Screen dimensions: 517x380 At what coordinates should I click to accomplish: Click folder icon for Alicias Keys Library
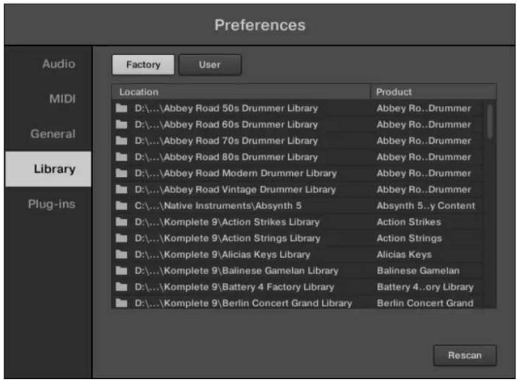121,254
